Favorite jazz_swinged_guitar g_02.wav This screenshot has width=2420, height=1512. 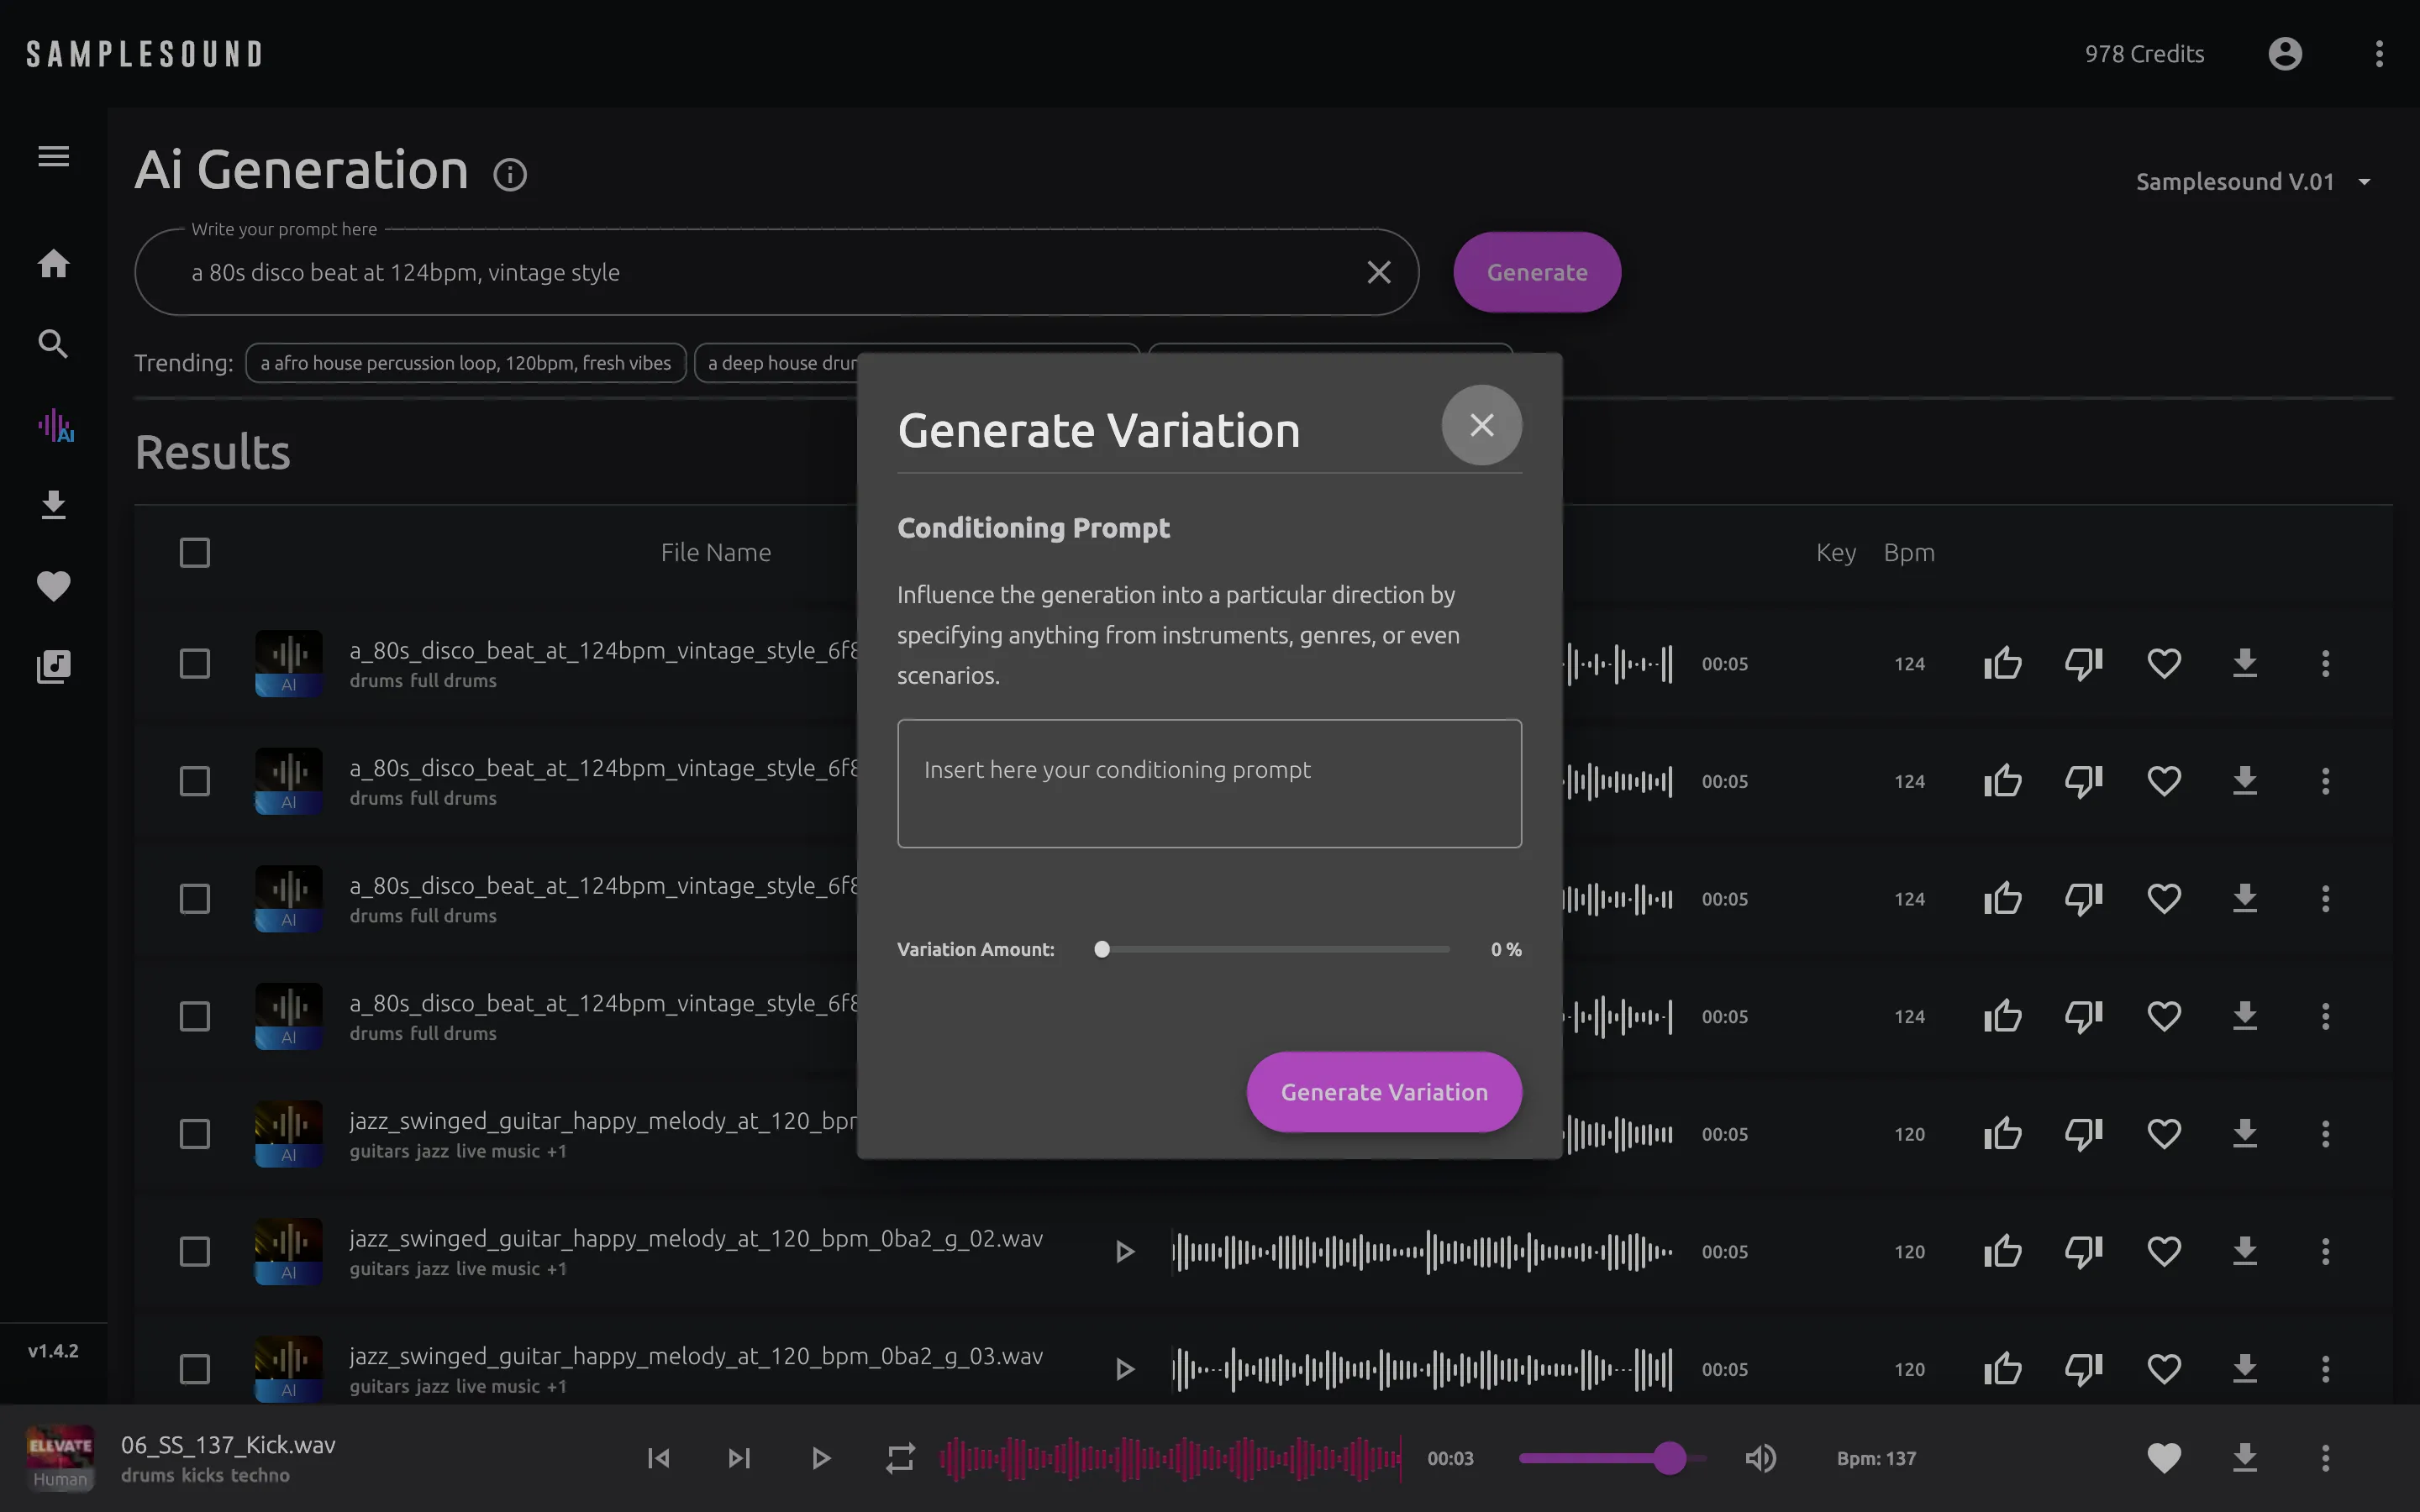tap(2164, 1251)
